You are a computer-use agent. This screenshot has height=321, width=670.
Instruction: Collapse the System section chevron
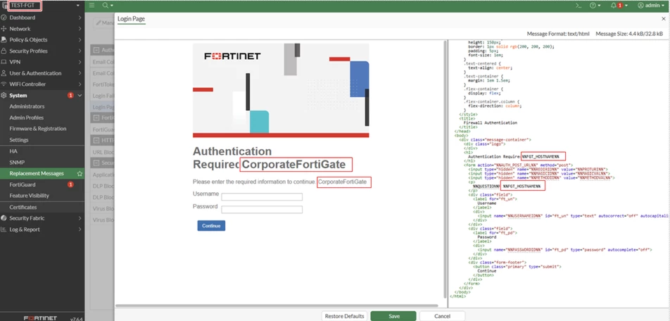click(80, 95)
